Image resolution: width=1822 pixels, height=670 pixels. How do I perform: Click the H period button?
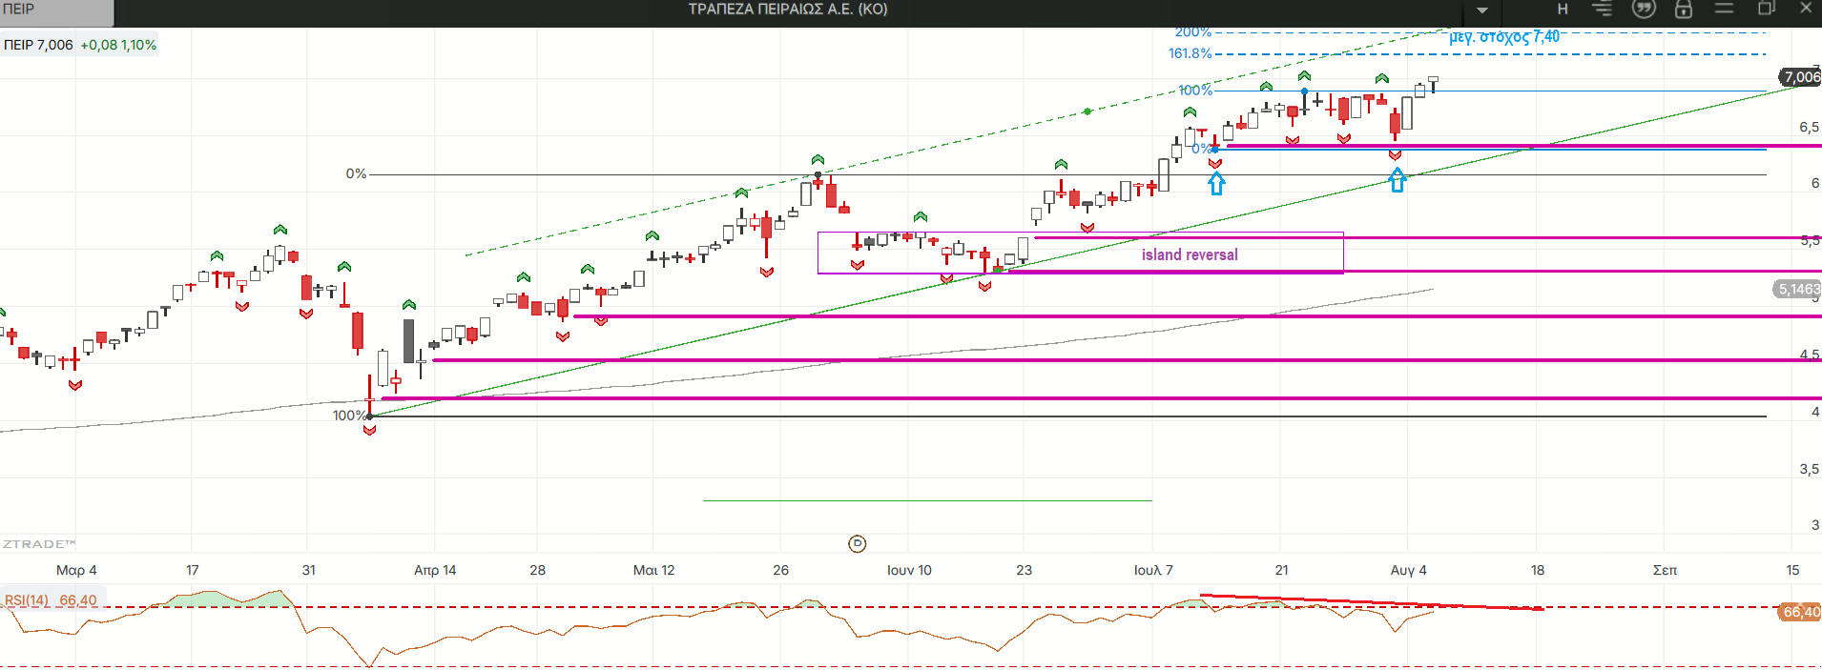click(x=1563, y=9)
